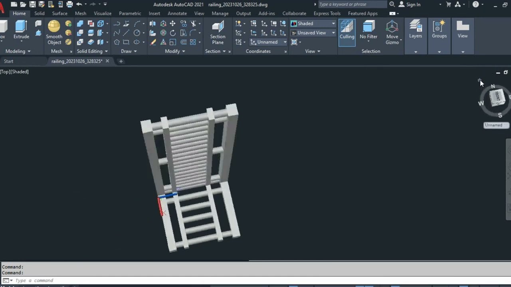Viewport: 511px width, 287px height.
Task: Open the Sign In dropdown arrow
Action: click(440, 4)
